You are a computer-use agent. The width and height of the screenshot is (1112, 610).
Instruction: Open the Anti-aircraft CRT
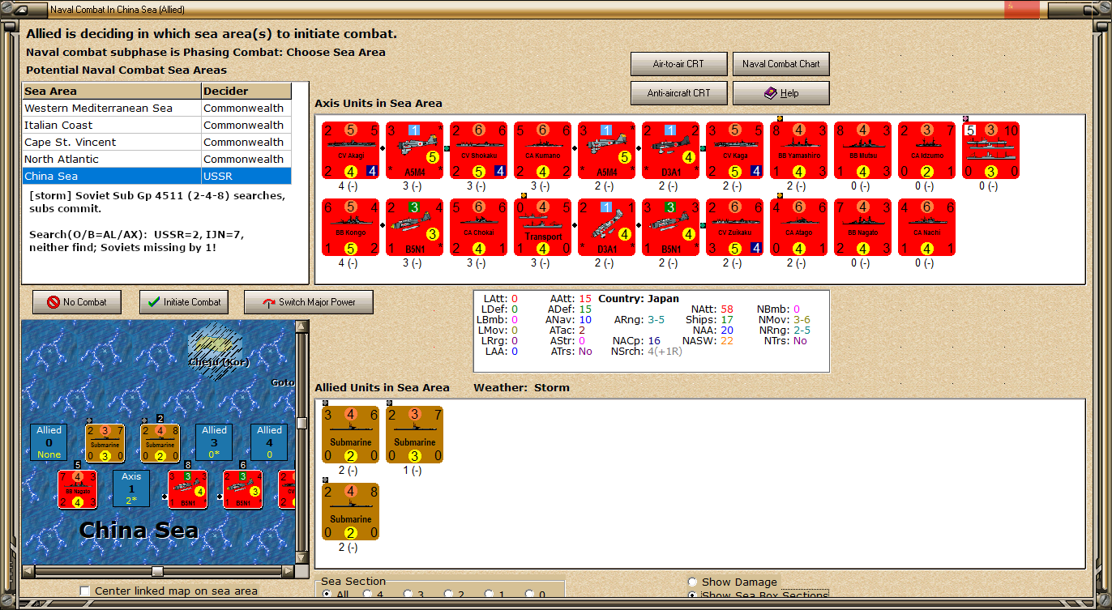click(678, 93)
